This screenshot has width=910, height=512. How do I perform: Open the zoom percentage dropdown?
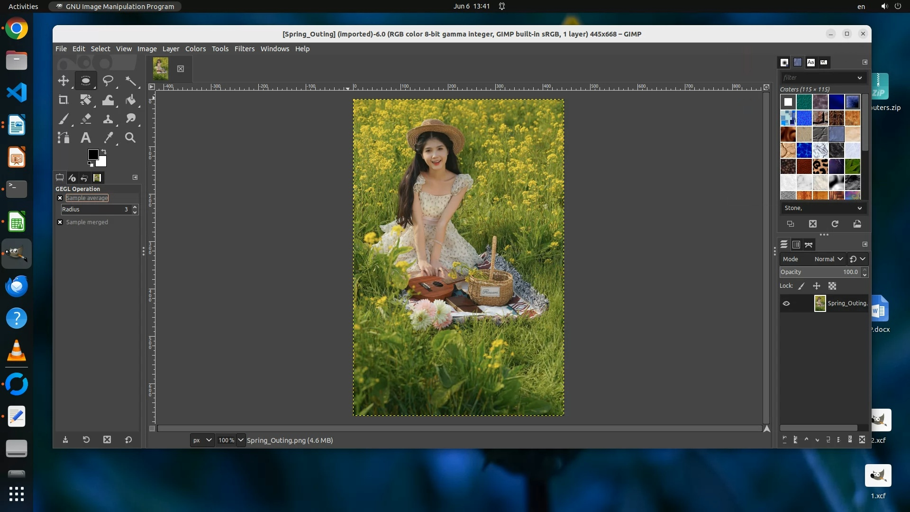click(x=241, y=440)
